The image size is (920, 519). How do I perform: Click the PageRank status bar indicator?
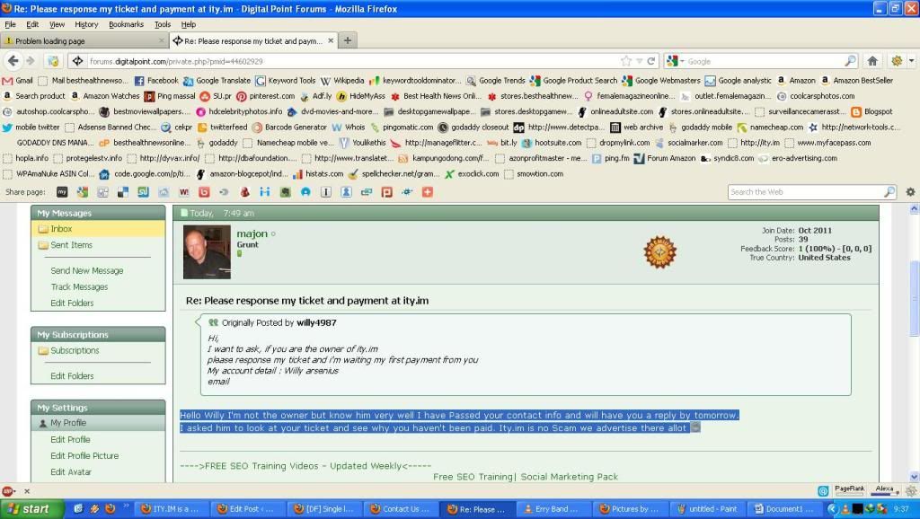click(x=850, y=490)
